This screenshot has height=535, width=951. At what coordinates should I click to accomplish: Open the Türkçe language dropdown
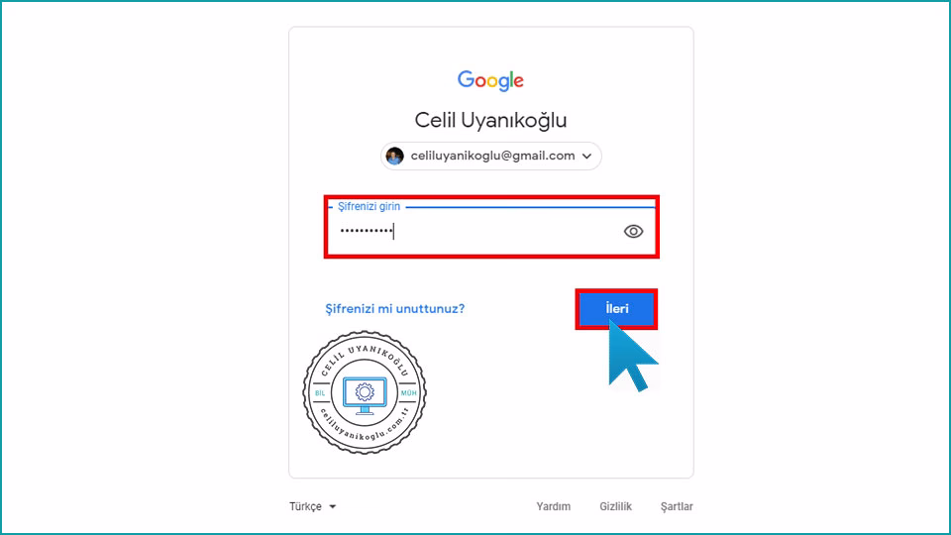312,506
